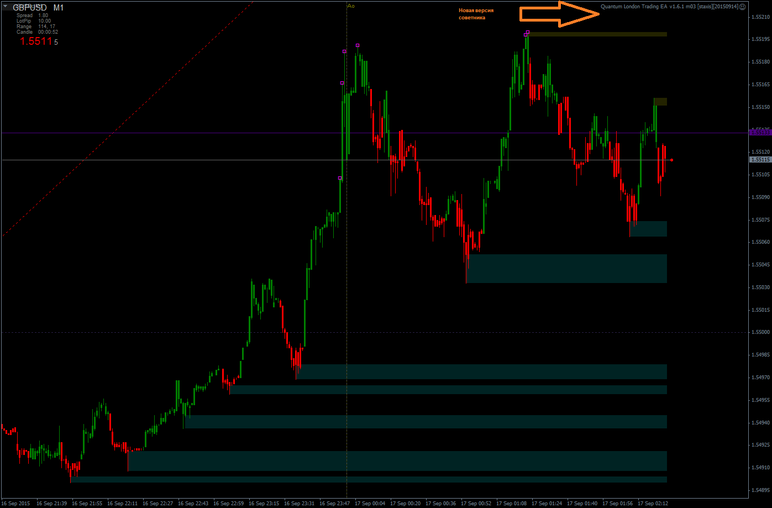772x508 pixels.
Task: Select the Candle 00:00:52 timer line
Action: [37, 32]
